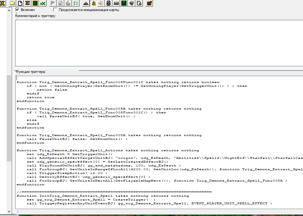Viewport: 303px width, 216px height.
Task: Click the 'if ( not ( GetOwningPlayer' code line
Action: click(137, 86)
